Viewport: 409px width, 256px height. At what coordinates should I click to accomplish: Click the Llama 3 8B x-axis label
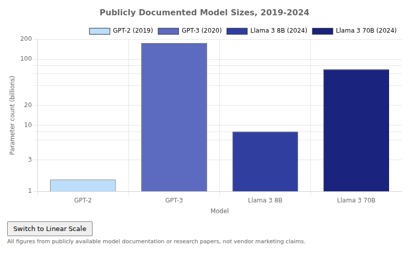(x=265, y=200)
